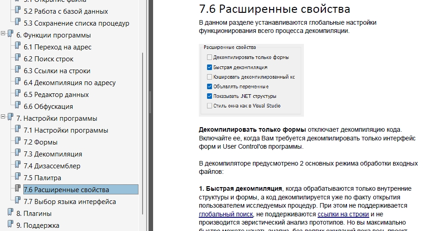Open the 7.2 Формы topic

coord(41,142)
